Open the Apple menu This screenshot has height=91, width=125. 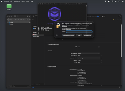coord(2,1)
